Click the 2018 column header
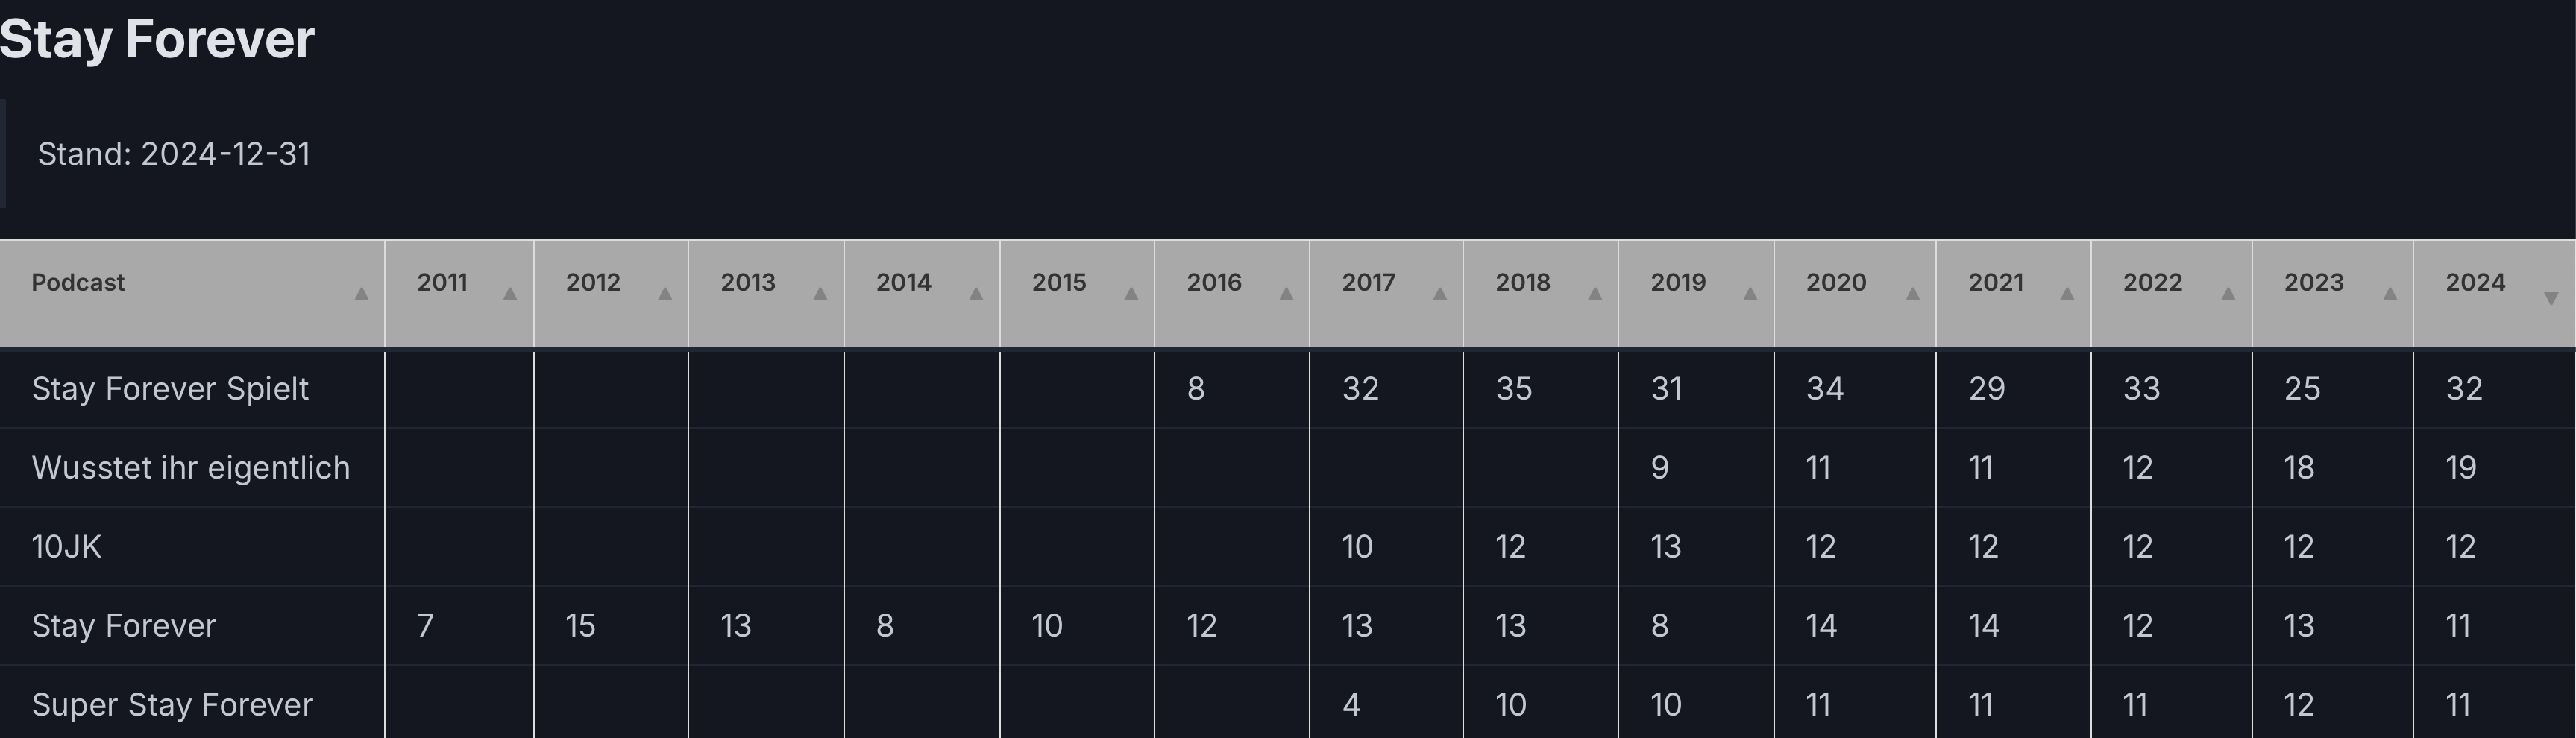The height and width of the screenshot is (738, 2576). pos(1522,283)
